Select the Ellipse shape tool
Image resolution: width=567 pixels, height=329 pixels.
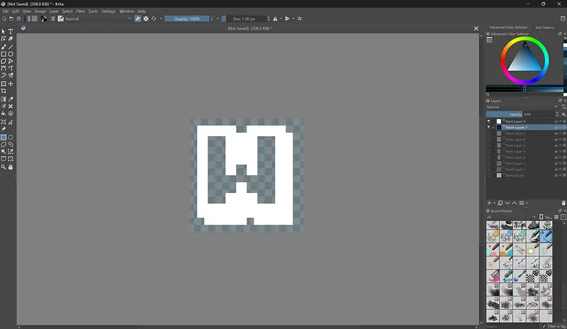[x=11, y=54]
